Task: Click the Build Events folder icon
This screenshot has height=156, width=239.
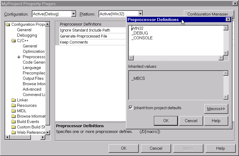Action: [13, 122]
